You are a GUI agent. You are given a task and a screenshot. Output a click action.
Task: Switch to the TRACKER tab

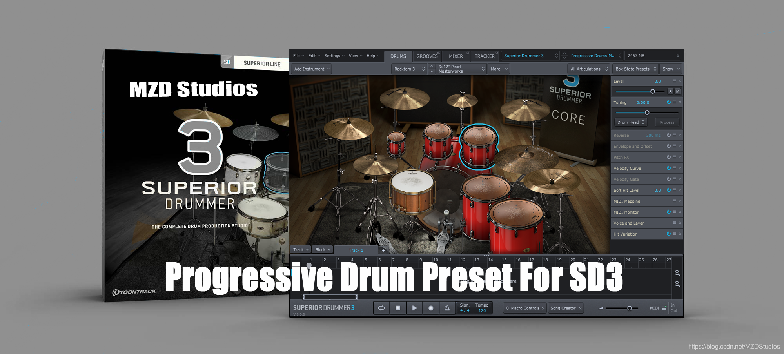point(485,56)
